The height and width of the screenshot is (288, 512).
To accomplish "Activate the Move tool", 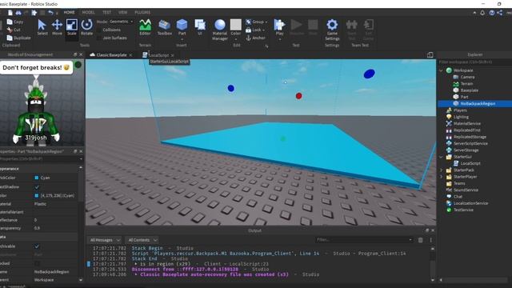I will pyautogui.click(x=57, y=27).
